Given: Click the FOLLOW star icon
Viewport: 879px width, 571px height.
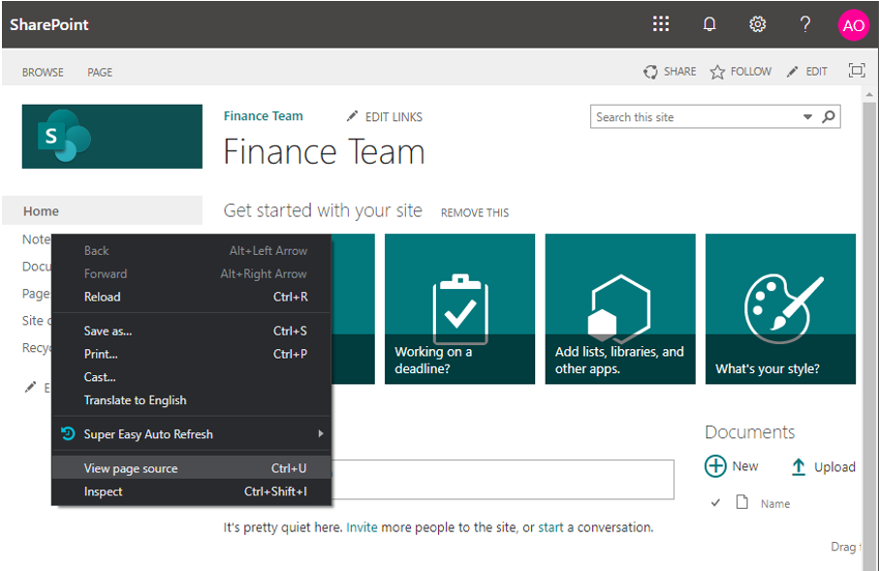Looking at the screenshot, I should [717, 72].
